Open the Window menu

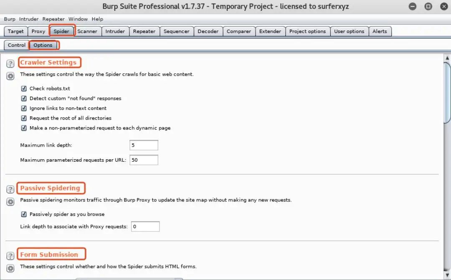(78, 19)
